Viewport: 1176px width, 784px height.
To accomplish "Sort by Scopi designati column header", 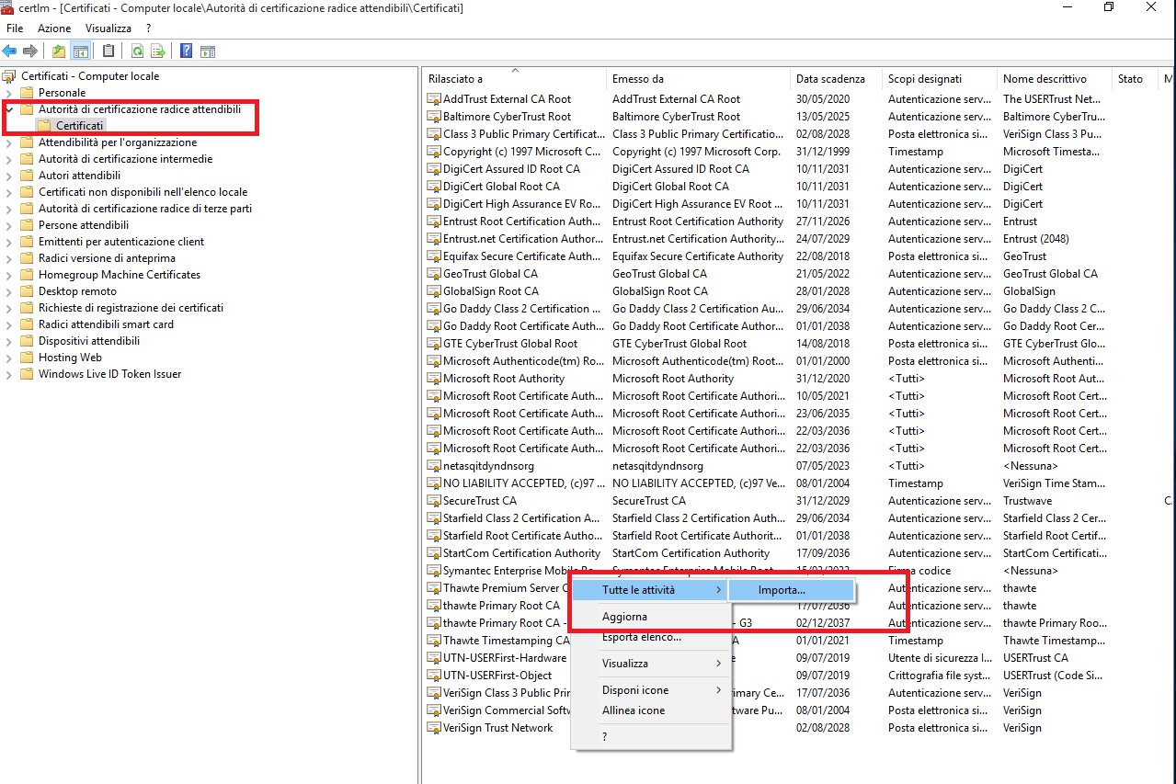I will tap(940, 79).
